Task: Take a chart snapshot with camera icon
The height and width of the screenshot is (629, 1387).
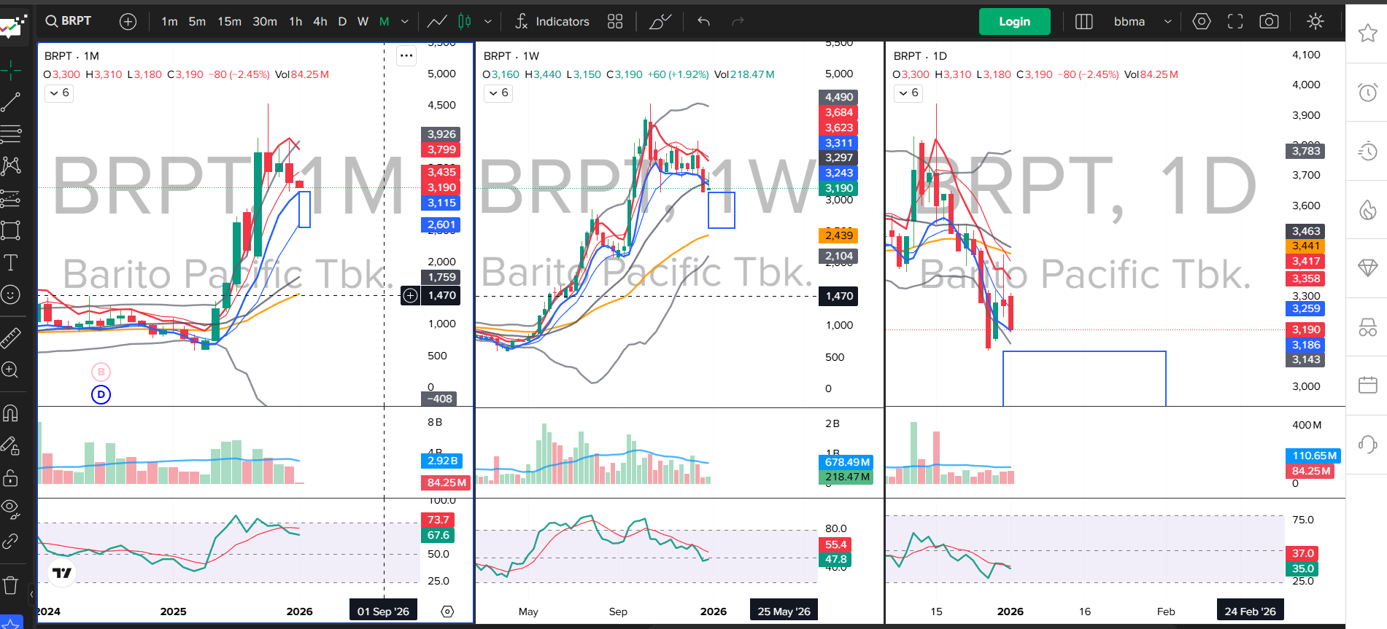Action: (1269, 21)
